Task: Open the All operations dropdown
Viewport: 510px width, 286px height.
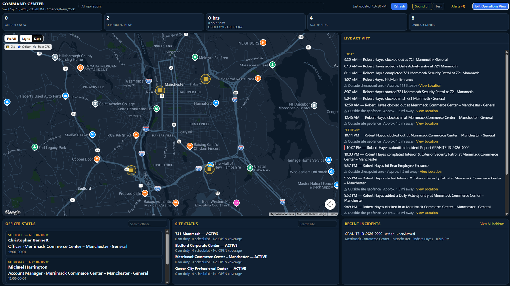Action: click(x=201, y=6)
